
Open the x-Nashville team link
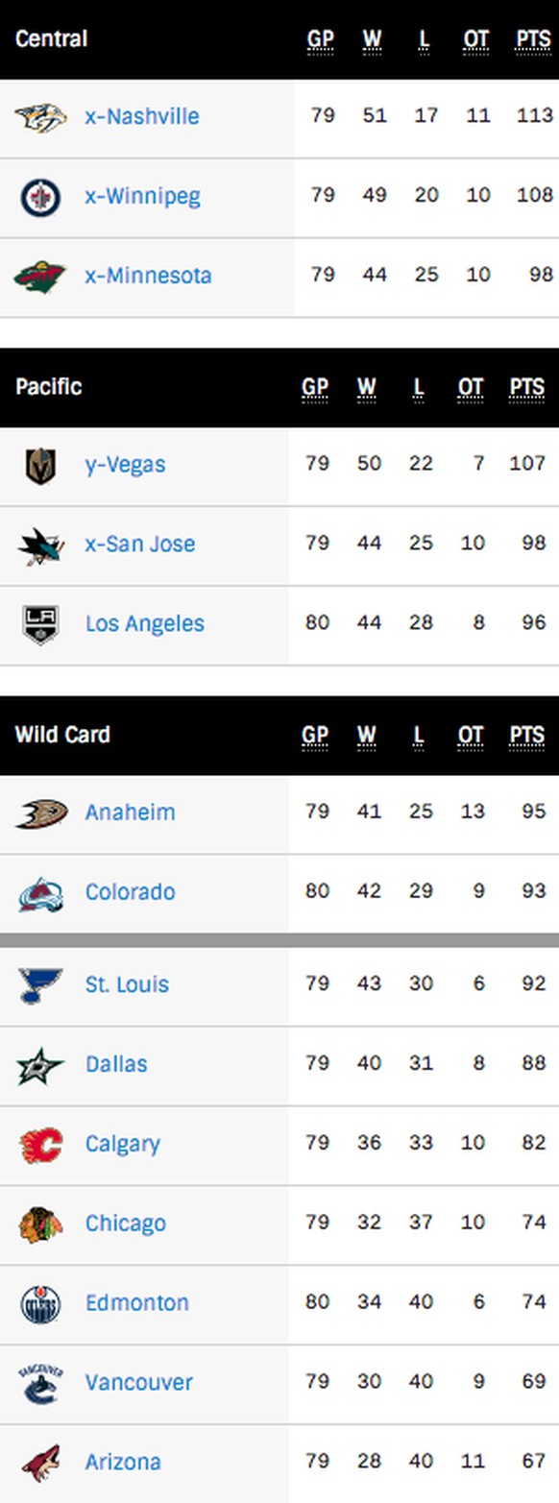coord(142,117)
